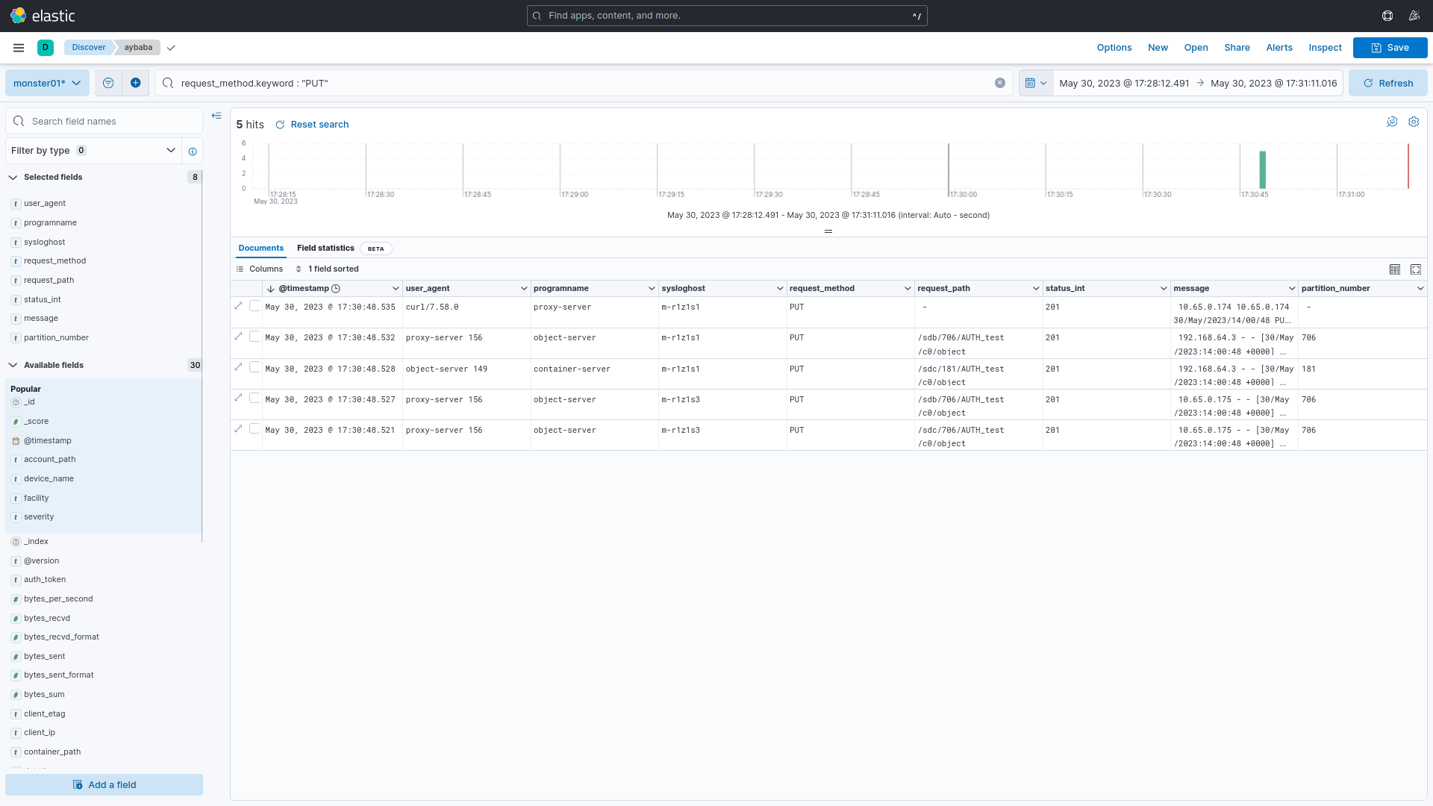Select the curl/7.58.0 row checkbox
Screen dimensions: 1433x806
(x=255, y=306)
